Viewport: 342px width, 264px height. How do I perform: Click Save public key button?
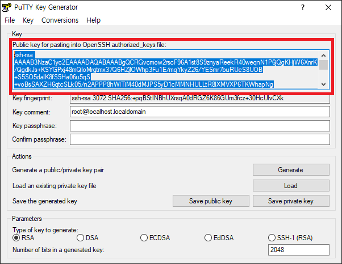click(211, 201)
